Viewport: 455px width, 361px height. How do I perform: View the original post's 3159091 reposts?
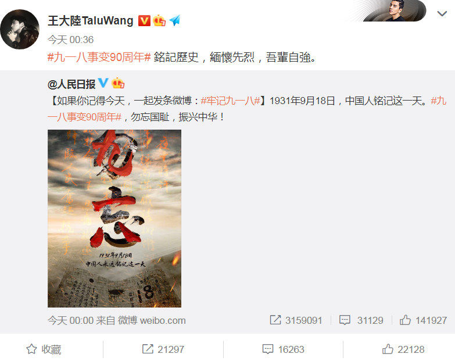point(296,320)
